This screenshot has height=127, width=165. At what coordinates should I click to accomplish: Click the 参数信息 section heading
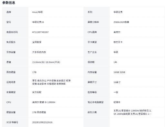(x=9, y=3)
